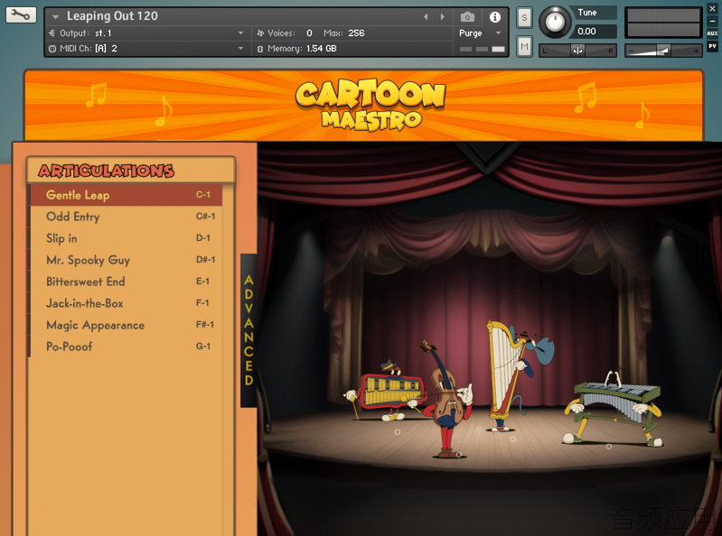Click the Cartoon Maestro logo
Screen dimensions: 722x536
click(x=370, y=105)
